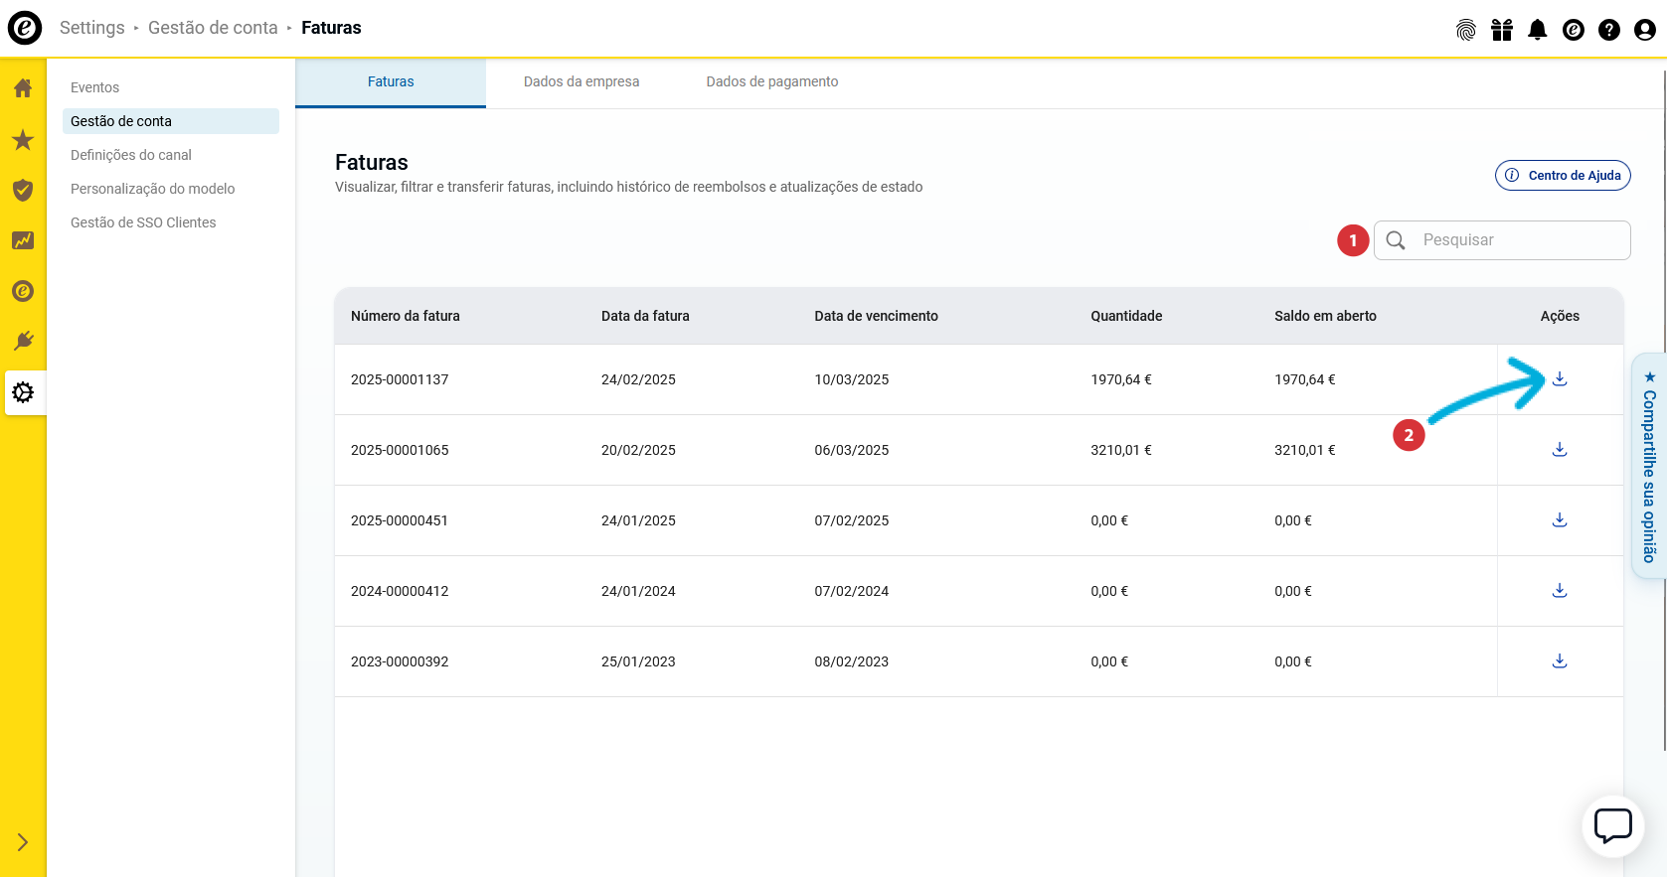The width and height of the screenshot is (1667, 877).
Task: Download invoice 2024-00000412
Action: 1559,590
